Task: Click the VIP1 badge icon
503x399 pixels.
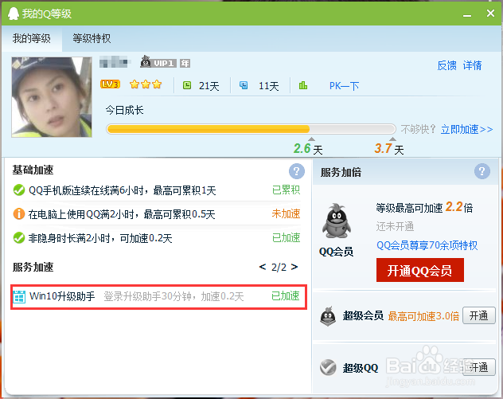Action: [x=158, y=62]
